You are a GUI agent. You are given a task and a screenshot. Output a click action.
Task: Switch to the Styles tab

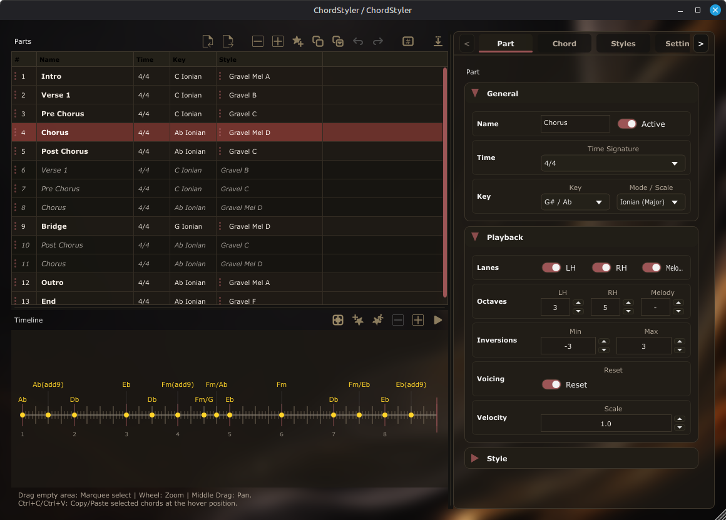(x=623, y=44)
